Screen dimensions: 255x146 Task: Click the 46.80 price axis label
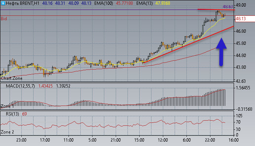point(241,31)
